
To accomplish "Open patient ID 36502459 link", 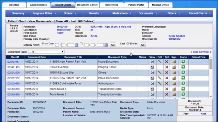I will click(62, 27).
